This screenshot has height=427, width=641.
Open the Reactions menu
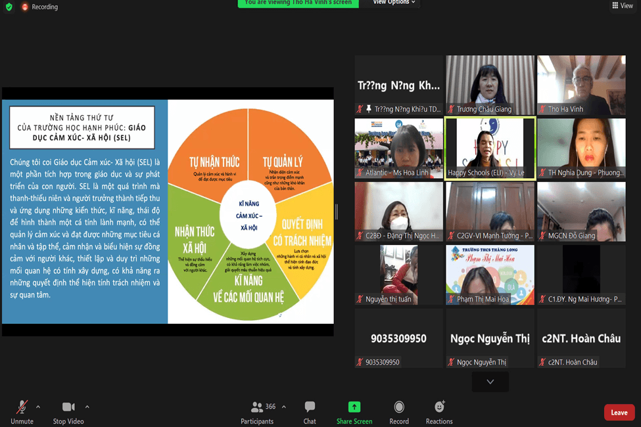pos(439,407)
